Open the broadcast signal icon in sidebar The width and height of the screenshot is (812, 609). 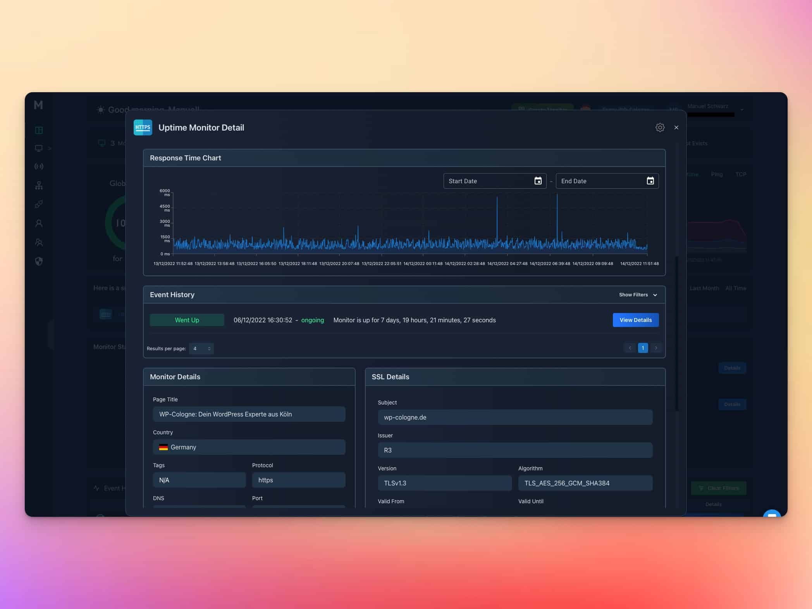click(39, 167)
